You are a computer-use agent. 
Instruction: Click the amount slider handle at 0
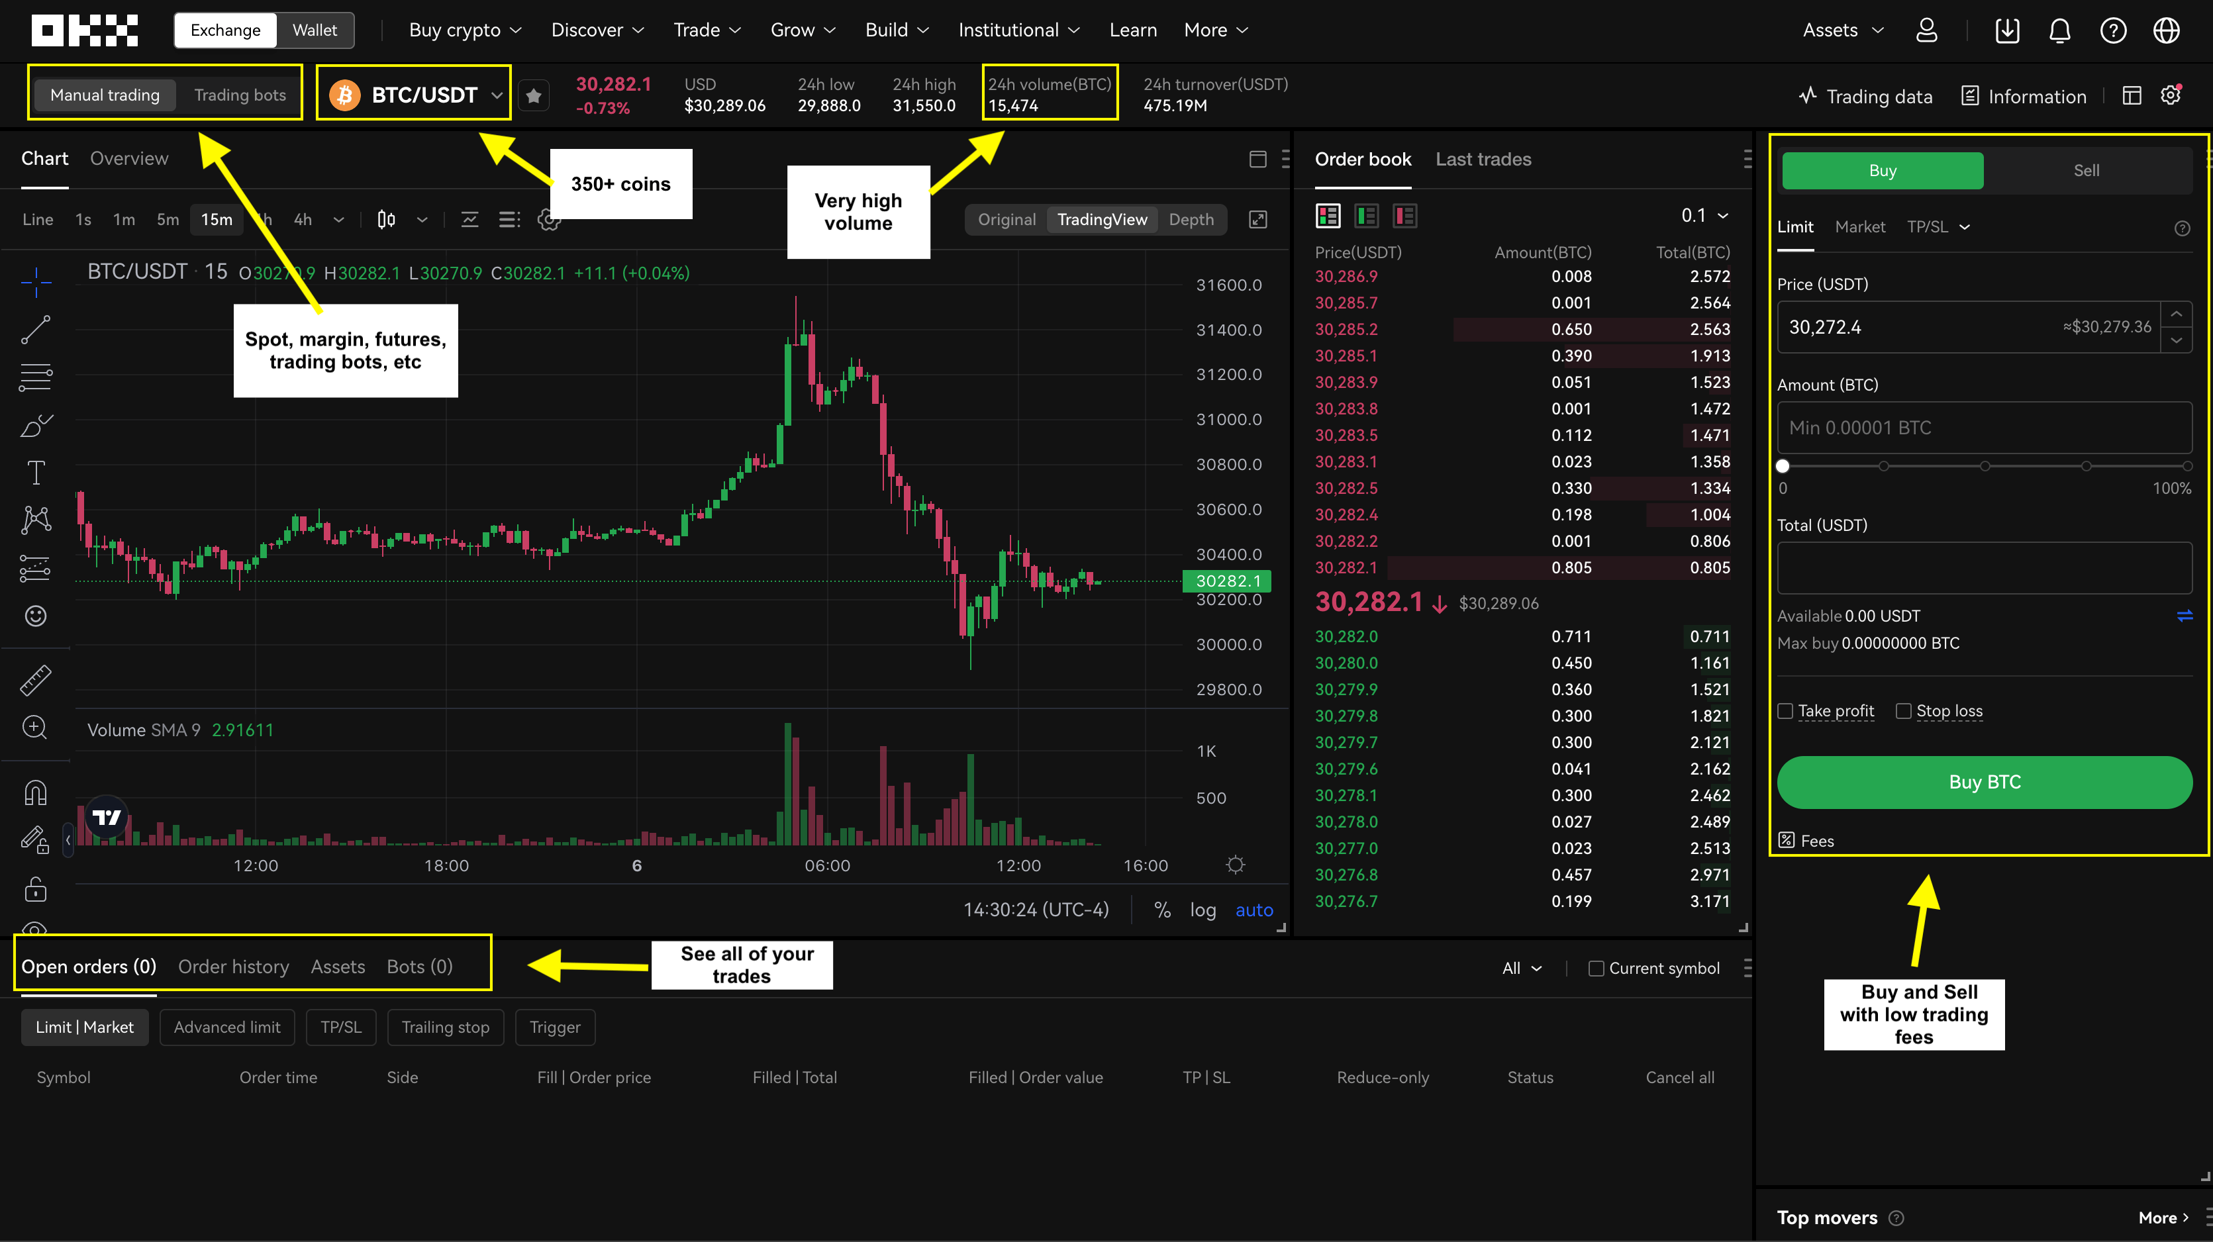1783,466
